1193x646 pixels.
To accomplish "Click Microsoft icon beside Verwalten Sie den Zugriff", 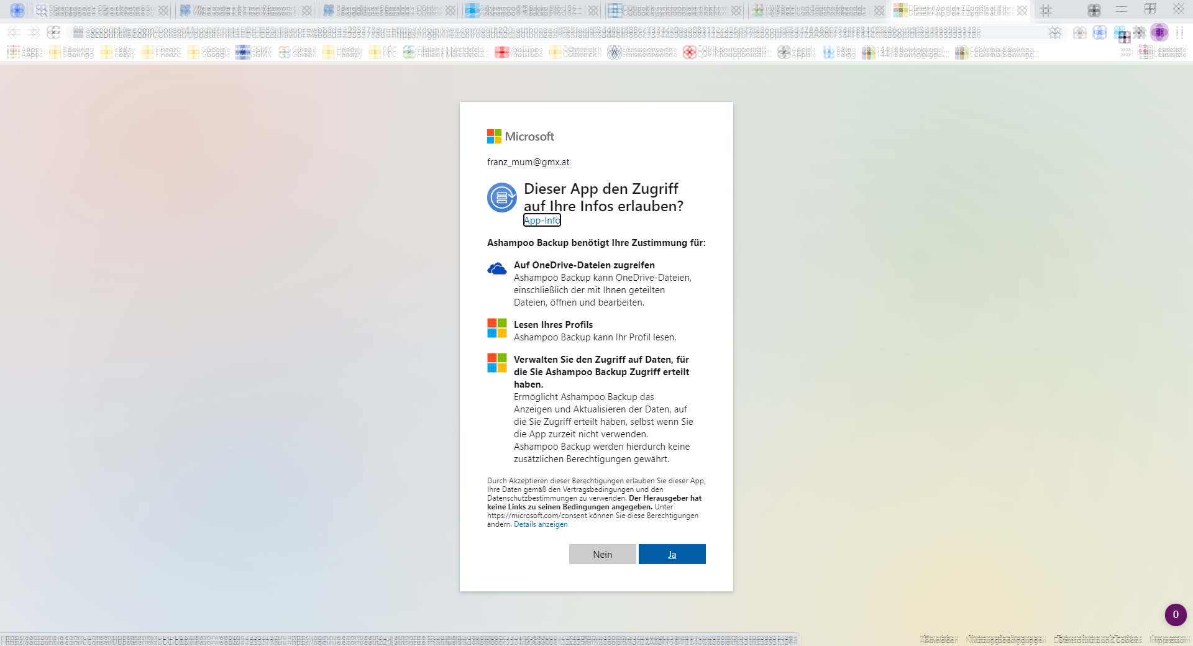I will tap(496, 363).
